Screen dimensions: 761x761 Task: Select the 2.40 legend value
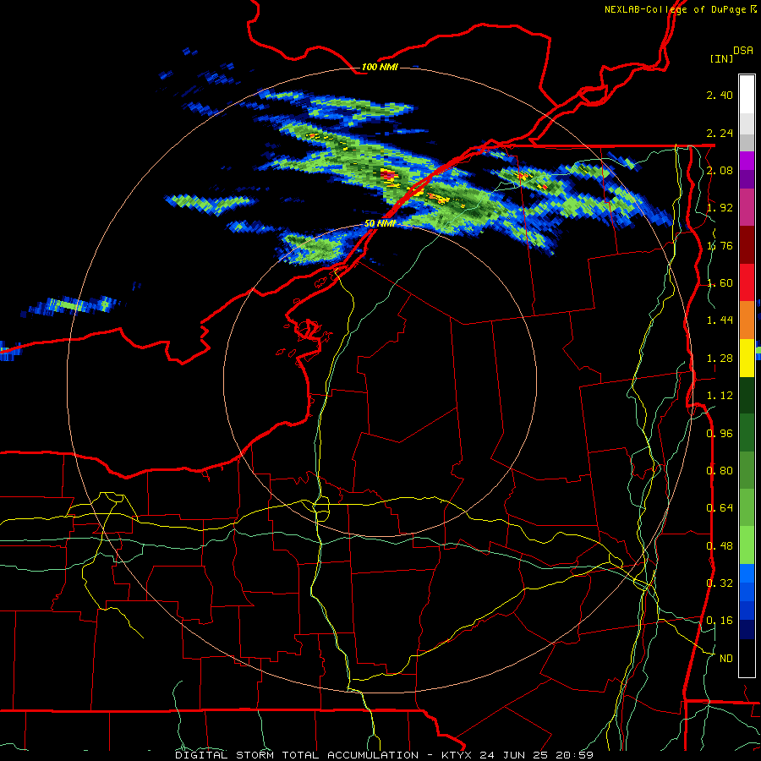(720, 95)
